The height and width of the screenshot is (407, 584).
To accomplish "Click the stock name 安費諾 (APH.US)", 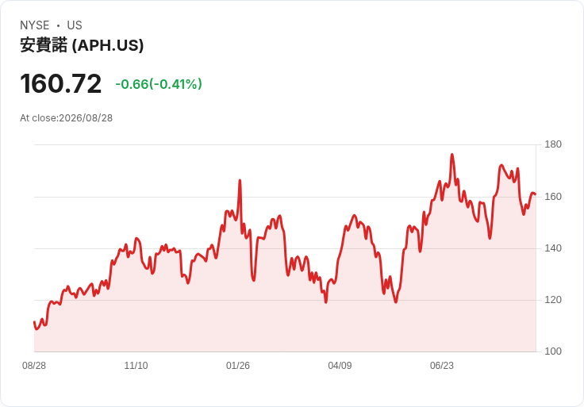I will [x=82, y=45].
